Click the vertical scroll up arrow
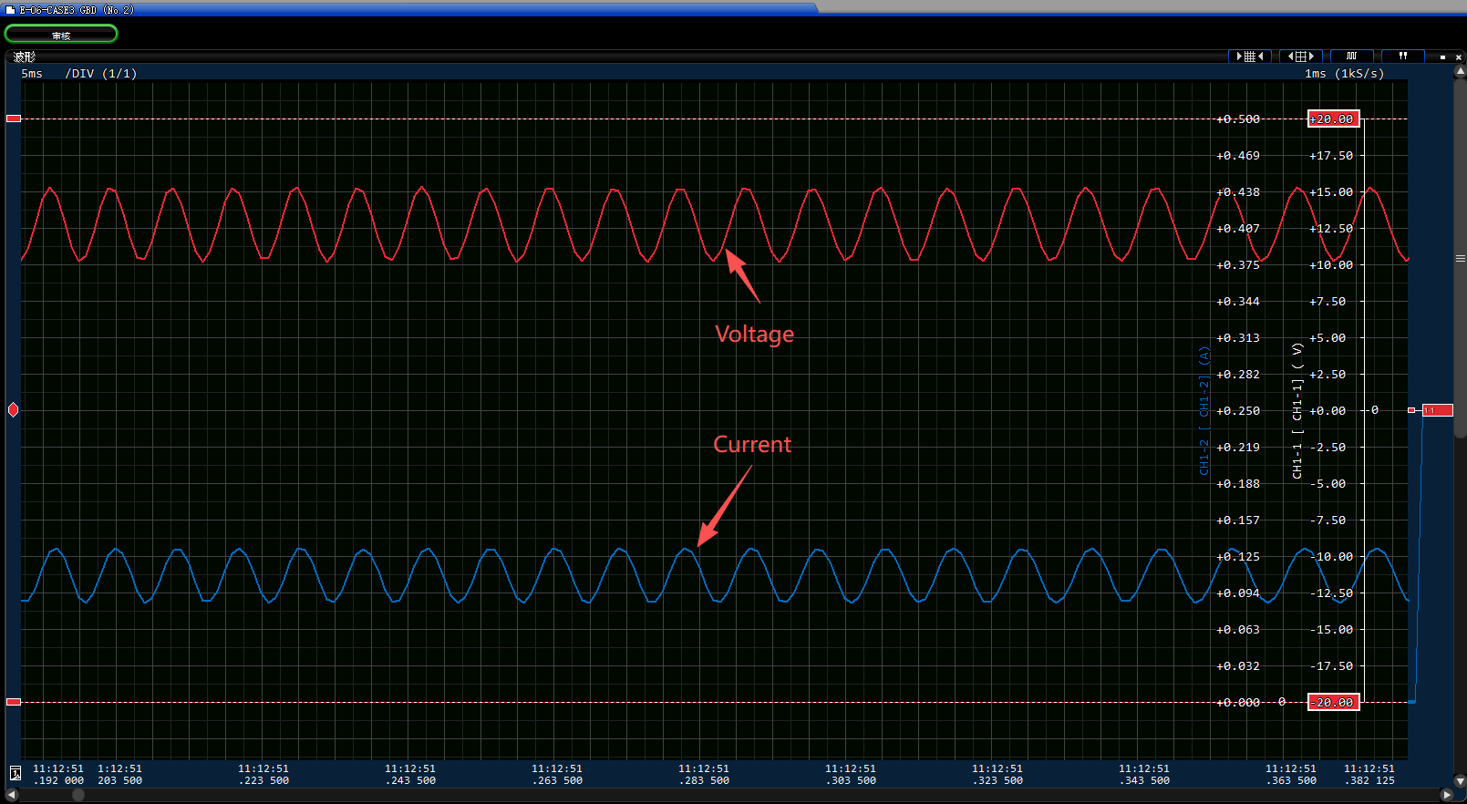The width and height of the screenshot is (1467, 804). 1461,69
